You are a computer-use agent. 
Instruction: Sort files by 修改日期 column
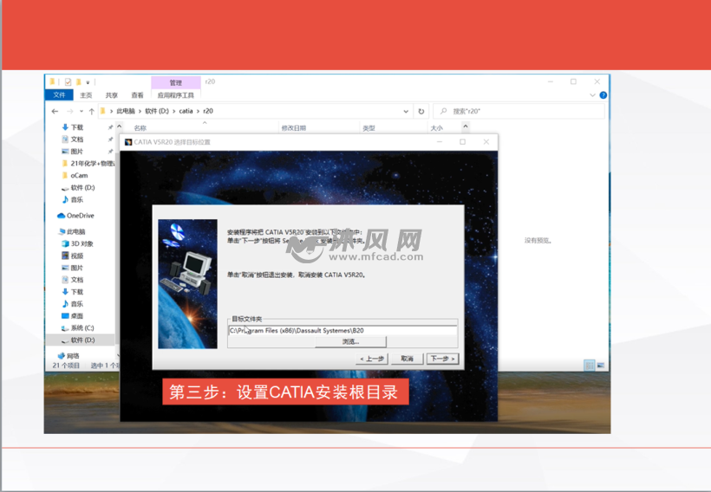[294, 128]
